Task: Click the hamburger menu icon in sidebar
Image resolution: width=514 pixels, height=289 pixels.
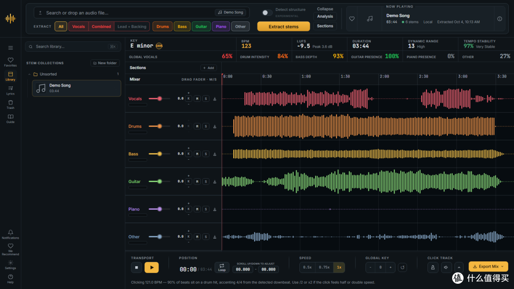Action: click(10, 48)
